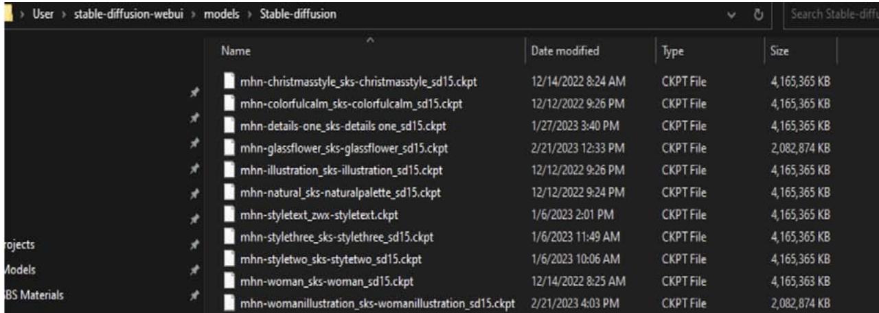This screenshot has width=879, height=313.
Task: Sort files by Date modified column
Action: click(565, 51)
